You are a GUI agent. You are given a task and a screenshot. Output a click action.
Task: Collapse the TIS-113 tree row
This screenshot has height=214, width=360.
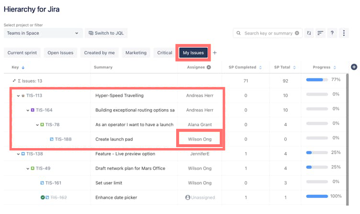pos(18,96)
